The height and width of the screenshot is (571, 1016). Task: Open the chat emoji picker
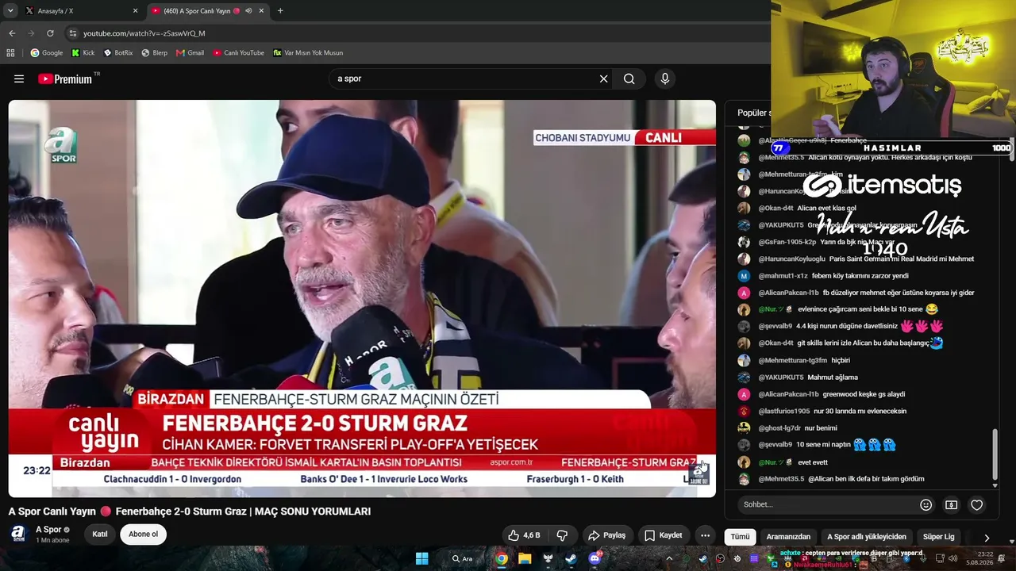click(x=926, y=504)
